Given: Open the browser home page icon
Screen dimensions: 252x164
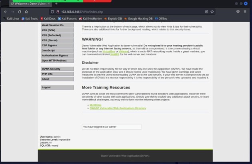Looking at the screenshot, I should click(26, 12).
